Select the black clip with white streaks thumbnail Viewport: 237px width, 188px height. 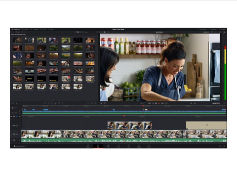point(78,40)
